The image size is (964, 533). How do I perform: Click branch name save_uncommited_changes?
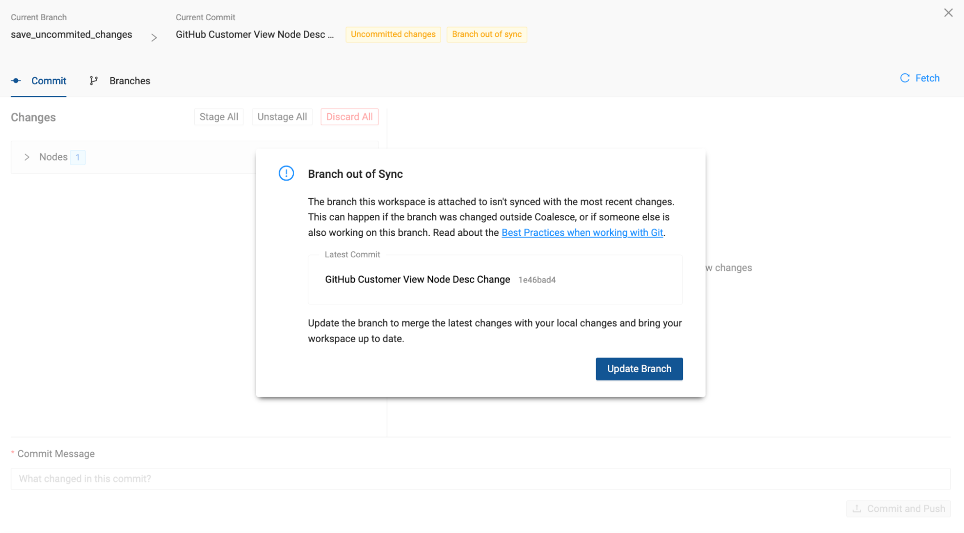(71, 35)
